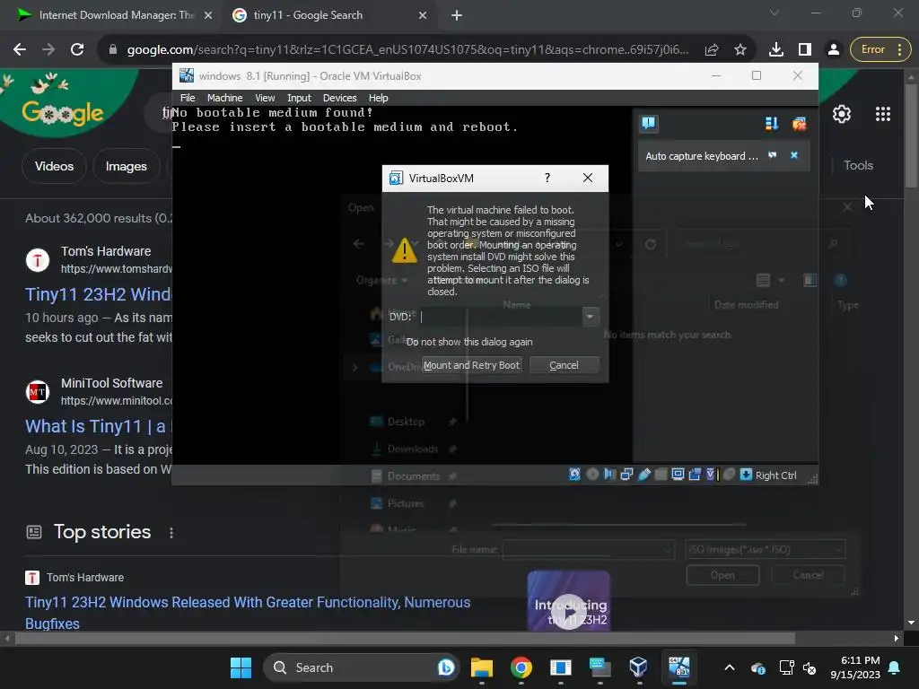Open VirtualBox Machine menu
The height and width of the screenshot is (689, 919).
click(x=224, y=98)
